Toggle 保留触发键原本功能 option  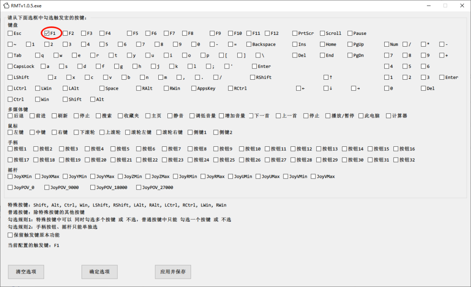(10, 235)
